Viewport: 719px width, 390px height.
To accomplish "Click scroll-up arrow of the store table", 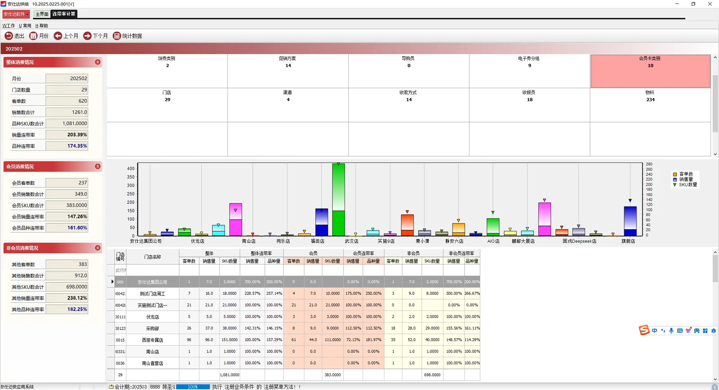I will point(715,252).
